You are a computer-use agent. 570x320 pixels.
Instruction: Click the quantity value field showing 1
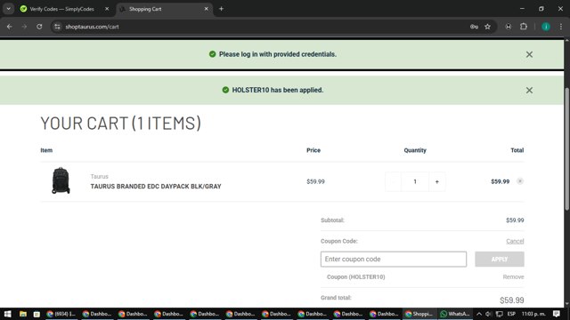click(x=415, y=181)
